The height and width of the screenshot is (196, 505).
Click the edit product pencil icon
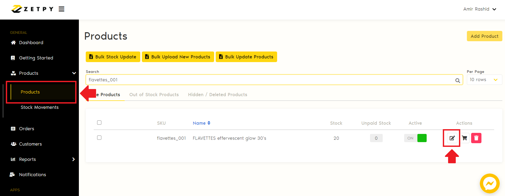pos(452,138)
